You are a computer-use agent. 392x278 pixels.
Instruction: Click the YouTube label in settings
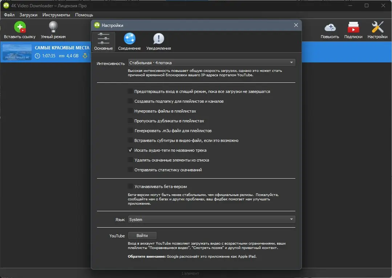(x=117, y=236)
